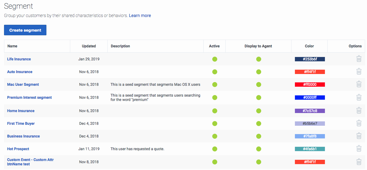Delete the First Time Buyer segment

[359, 123]
